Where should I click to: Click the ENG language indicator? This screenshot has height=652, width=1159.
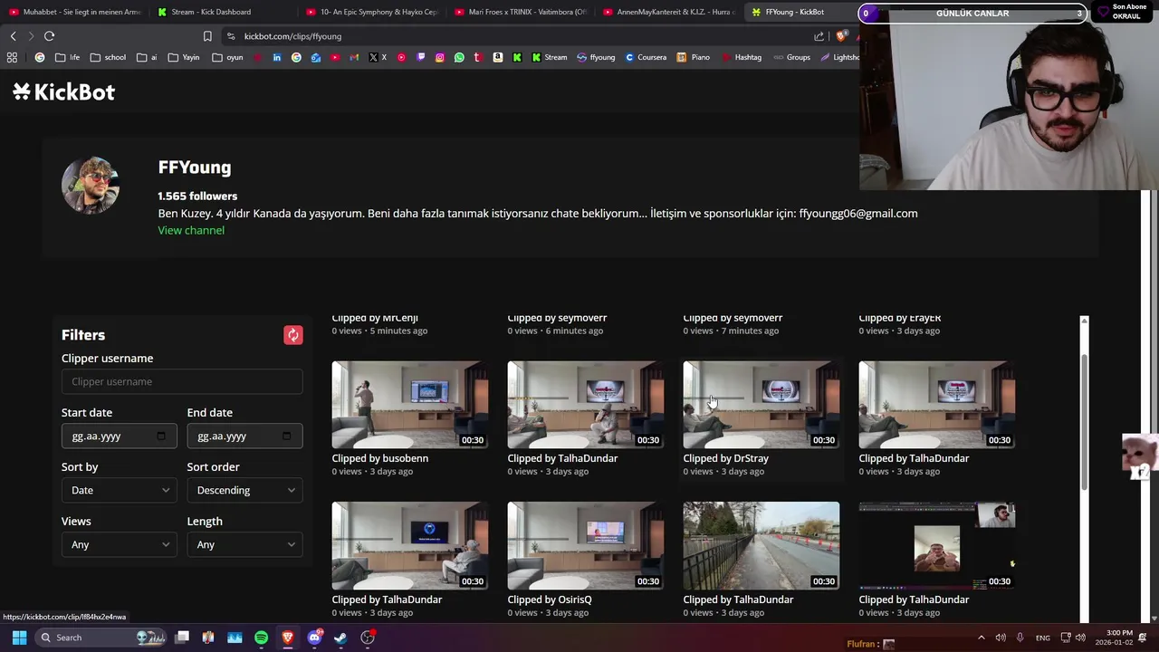[x=1043, y=638]
